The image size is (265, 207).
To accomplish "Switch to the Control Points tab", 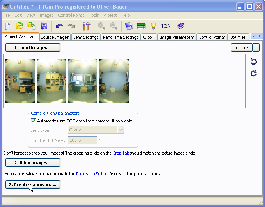I will pos(212,37).
